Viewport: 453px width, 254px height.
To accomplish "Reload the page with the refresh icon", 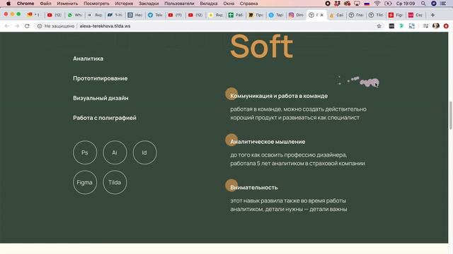I will pyautogui.click(x=27, y=26).
